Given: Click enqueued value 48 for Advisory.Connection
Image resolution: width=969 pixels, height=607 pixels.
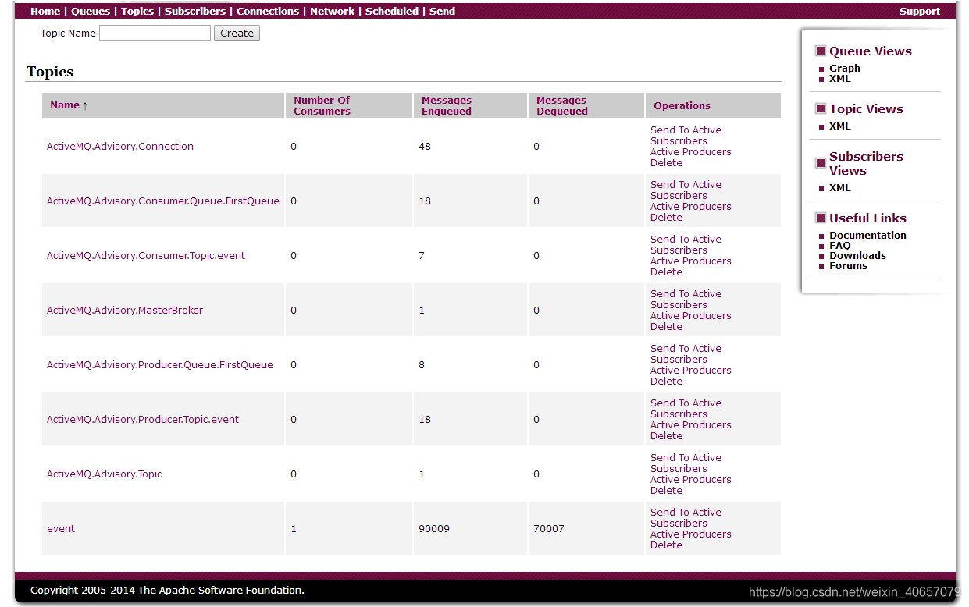Looking at the screenshot, I should [425, 146].
